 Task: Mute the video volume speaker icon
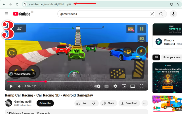[19, 86]
